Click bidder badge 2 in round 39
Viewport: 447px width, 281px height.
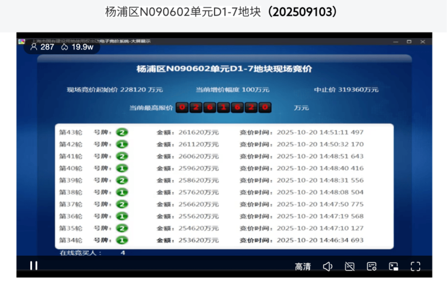[x=122, y=180]
